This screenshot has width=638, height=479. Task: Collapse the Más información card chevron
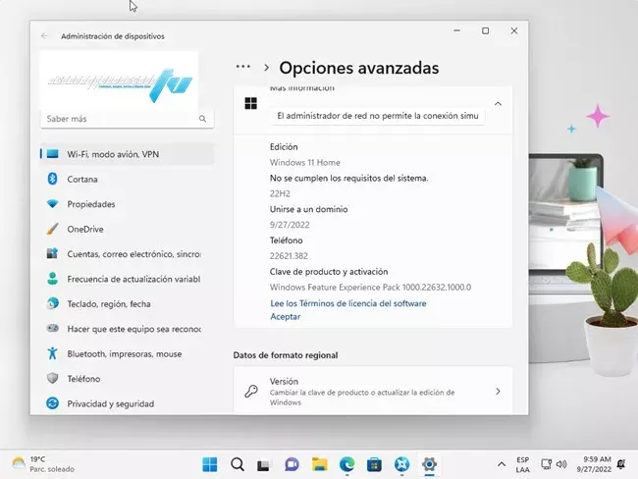coord(498,104)
